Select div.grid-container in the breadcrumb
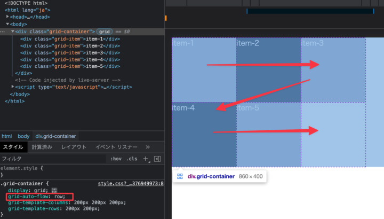The image size is (384, 219). tap(55, 136)
